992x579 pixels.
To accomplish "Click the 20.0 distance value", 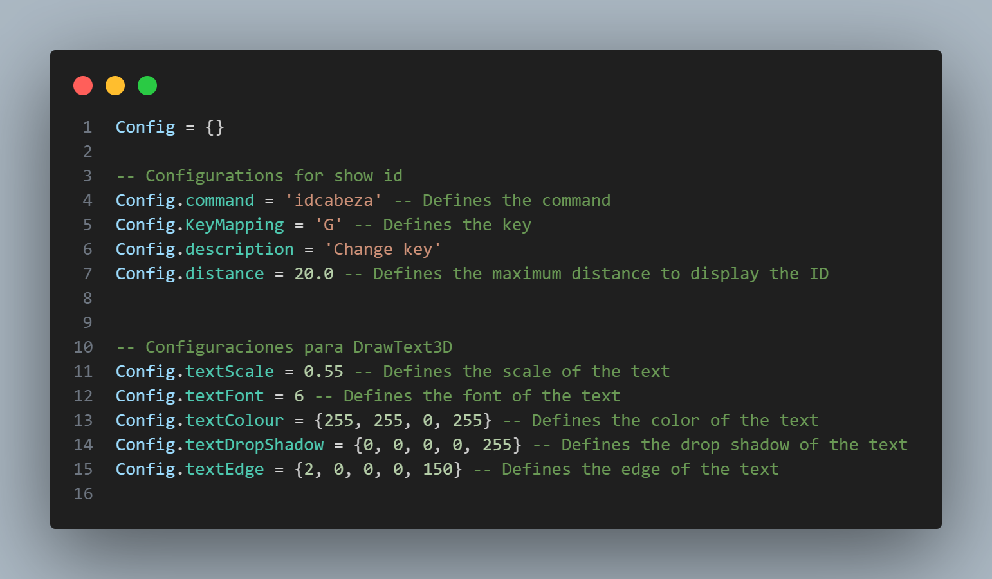I will [314, 274].
